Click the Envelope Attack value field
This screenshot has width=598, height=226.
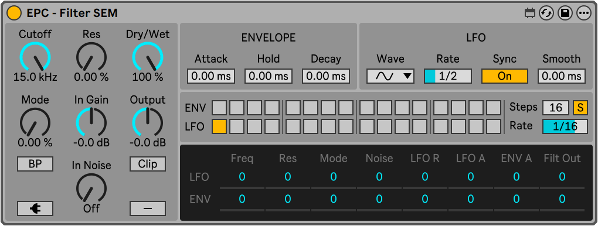point(211,76)
